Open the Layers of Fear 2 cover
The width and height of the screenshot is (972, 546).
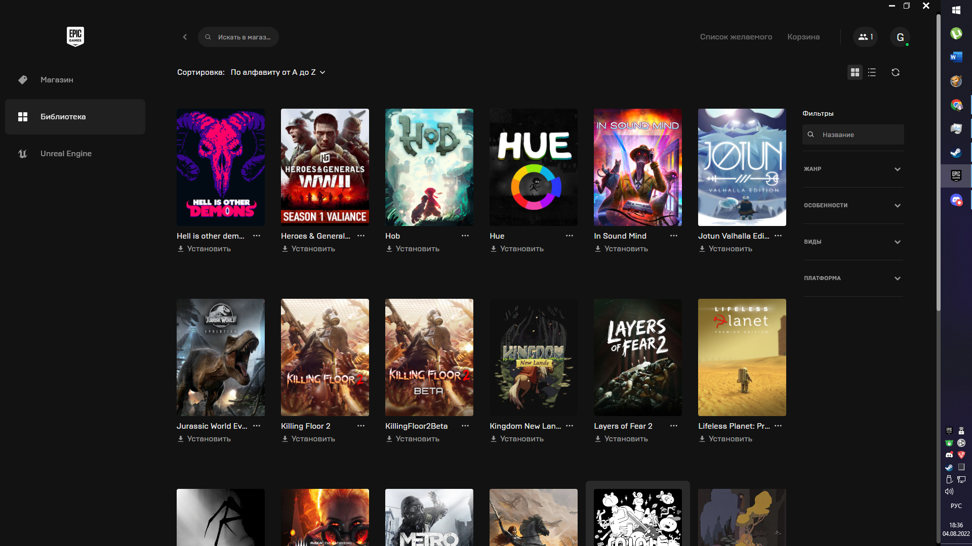coord(638,357)
